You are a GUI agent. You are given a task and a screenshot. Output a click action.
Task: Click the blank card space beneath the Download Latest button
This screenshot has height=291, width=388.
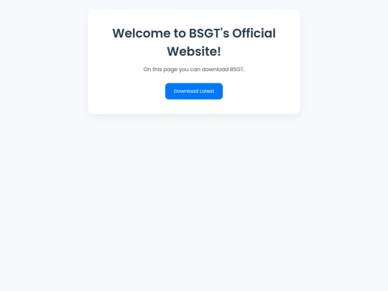(194, 106)
